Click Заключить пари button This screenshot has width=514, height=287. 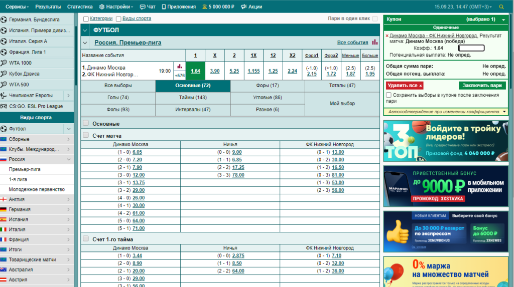click(x=482, y=86)
